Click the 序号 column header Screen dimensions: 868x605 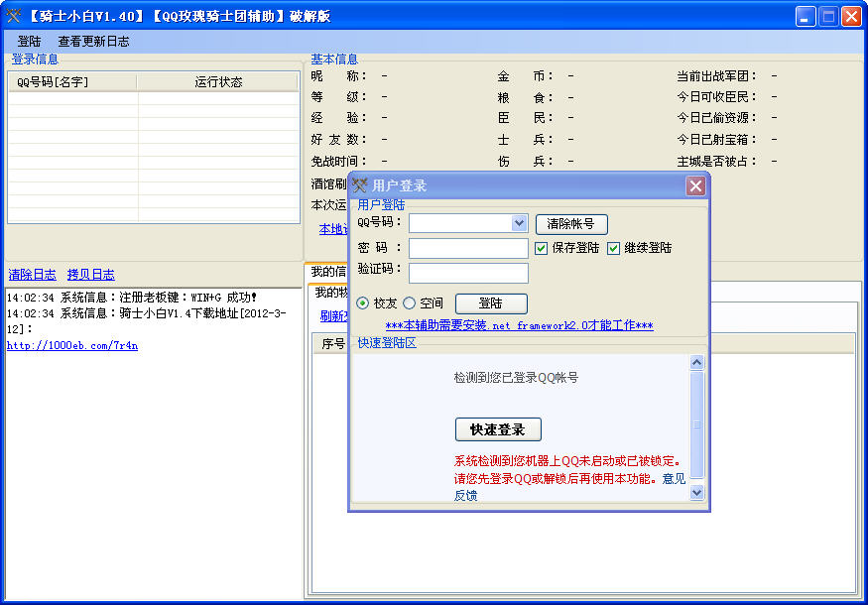(332, 344)
